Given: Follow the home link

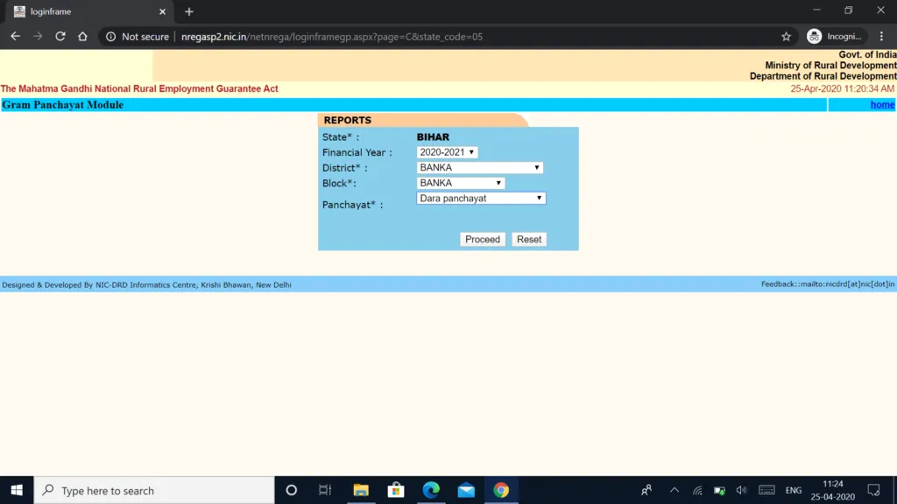Looking at the screenshot, I should click(x=882, y=105).
